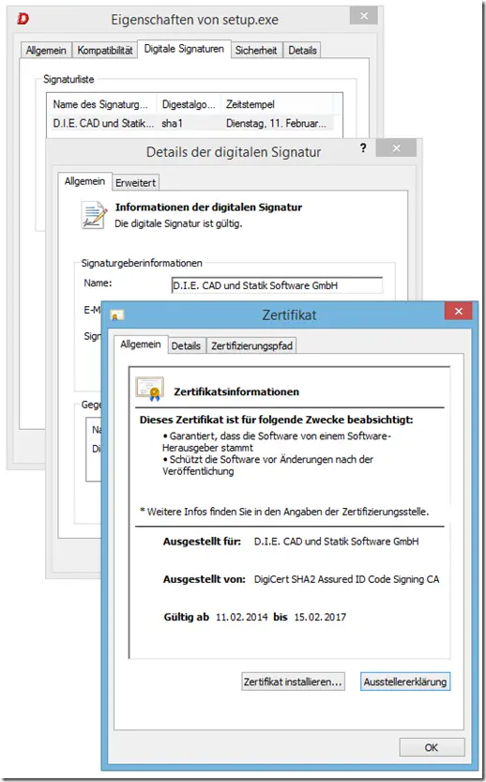Select Allgemein tab in signature details window
This screenshot has height=782, width=486.
[84, 181]
